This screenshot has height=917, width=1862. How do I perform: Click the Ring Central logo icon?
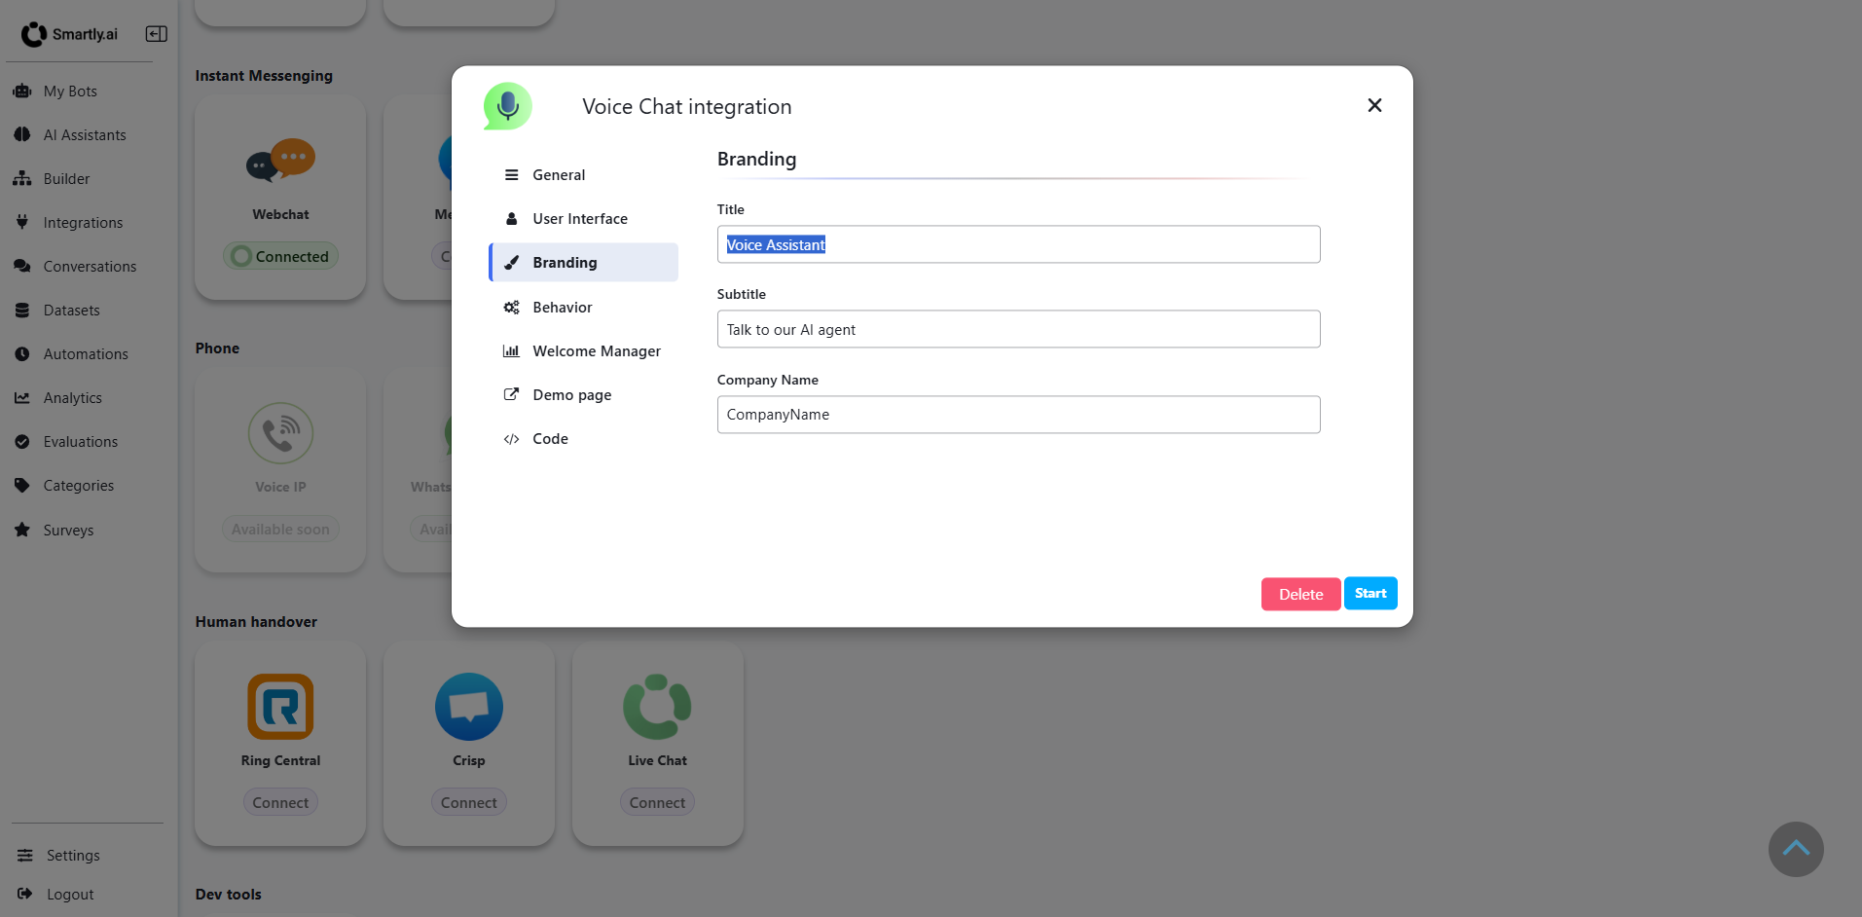(279, 706)
